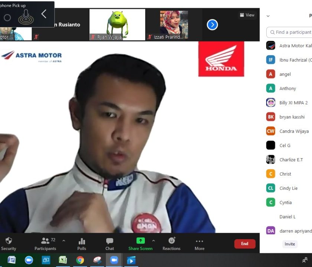Toggle the microphone pick up indicator

coord(26,16)
